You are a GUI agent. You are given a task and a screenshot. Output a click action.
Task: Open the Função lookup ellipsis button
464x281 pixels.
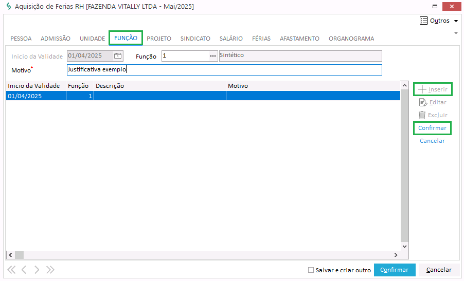tap(213, 56)
